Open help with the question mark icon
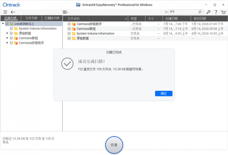This screenshot has height=155, width=228. click(x=216, y=12)
